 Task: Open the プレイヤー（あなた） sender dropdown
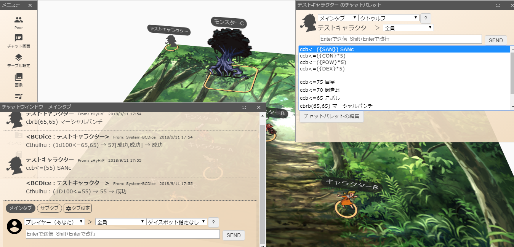click(x=54, y=222)
